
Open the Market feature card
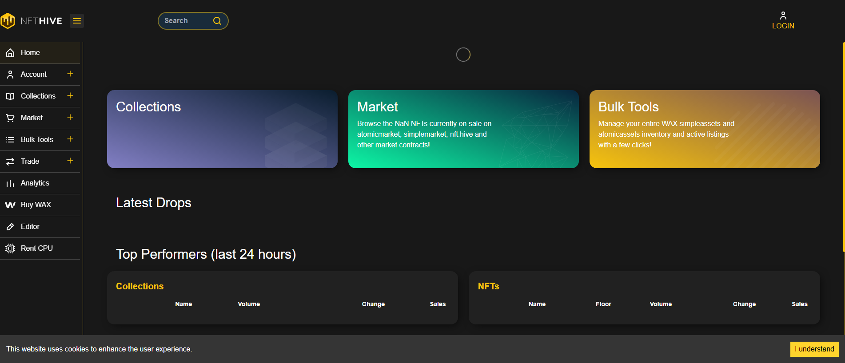(463, 129)
